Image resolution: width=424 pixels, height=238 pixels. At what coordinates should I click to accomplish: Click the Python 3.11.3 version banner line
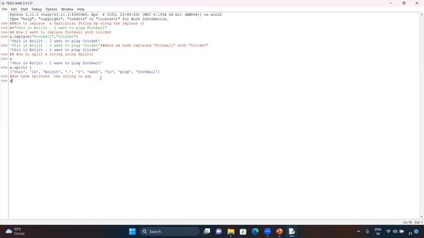pos(116,15)
